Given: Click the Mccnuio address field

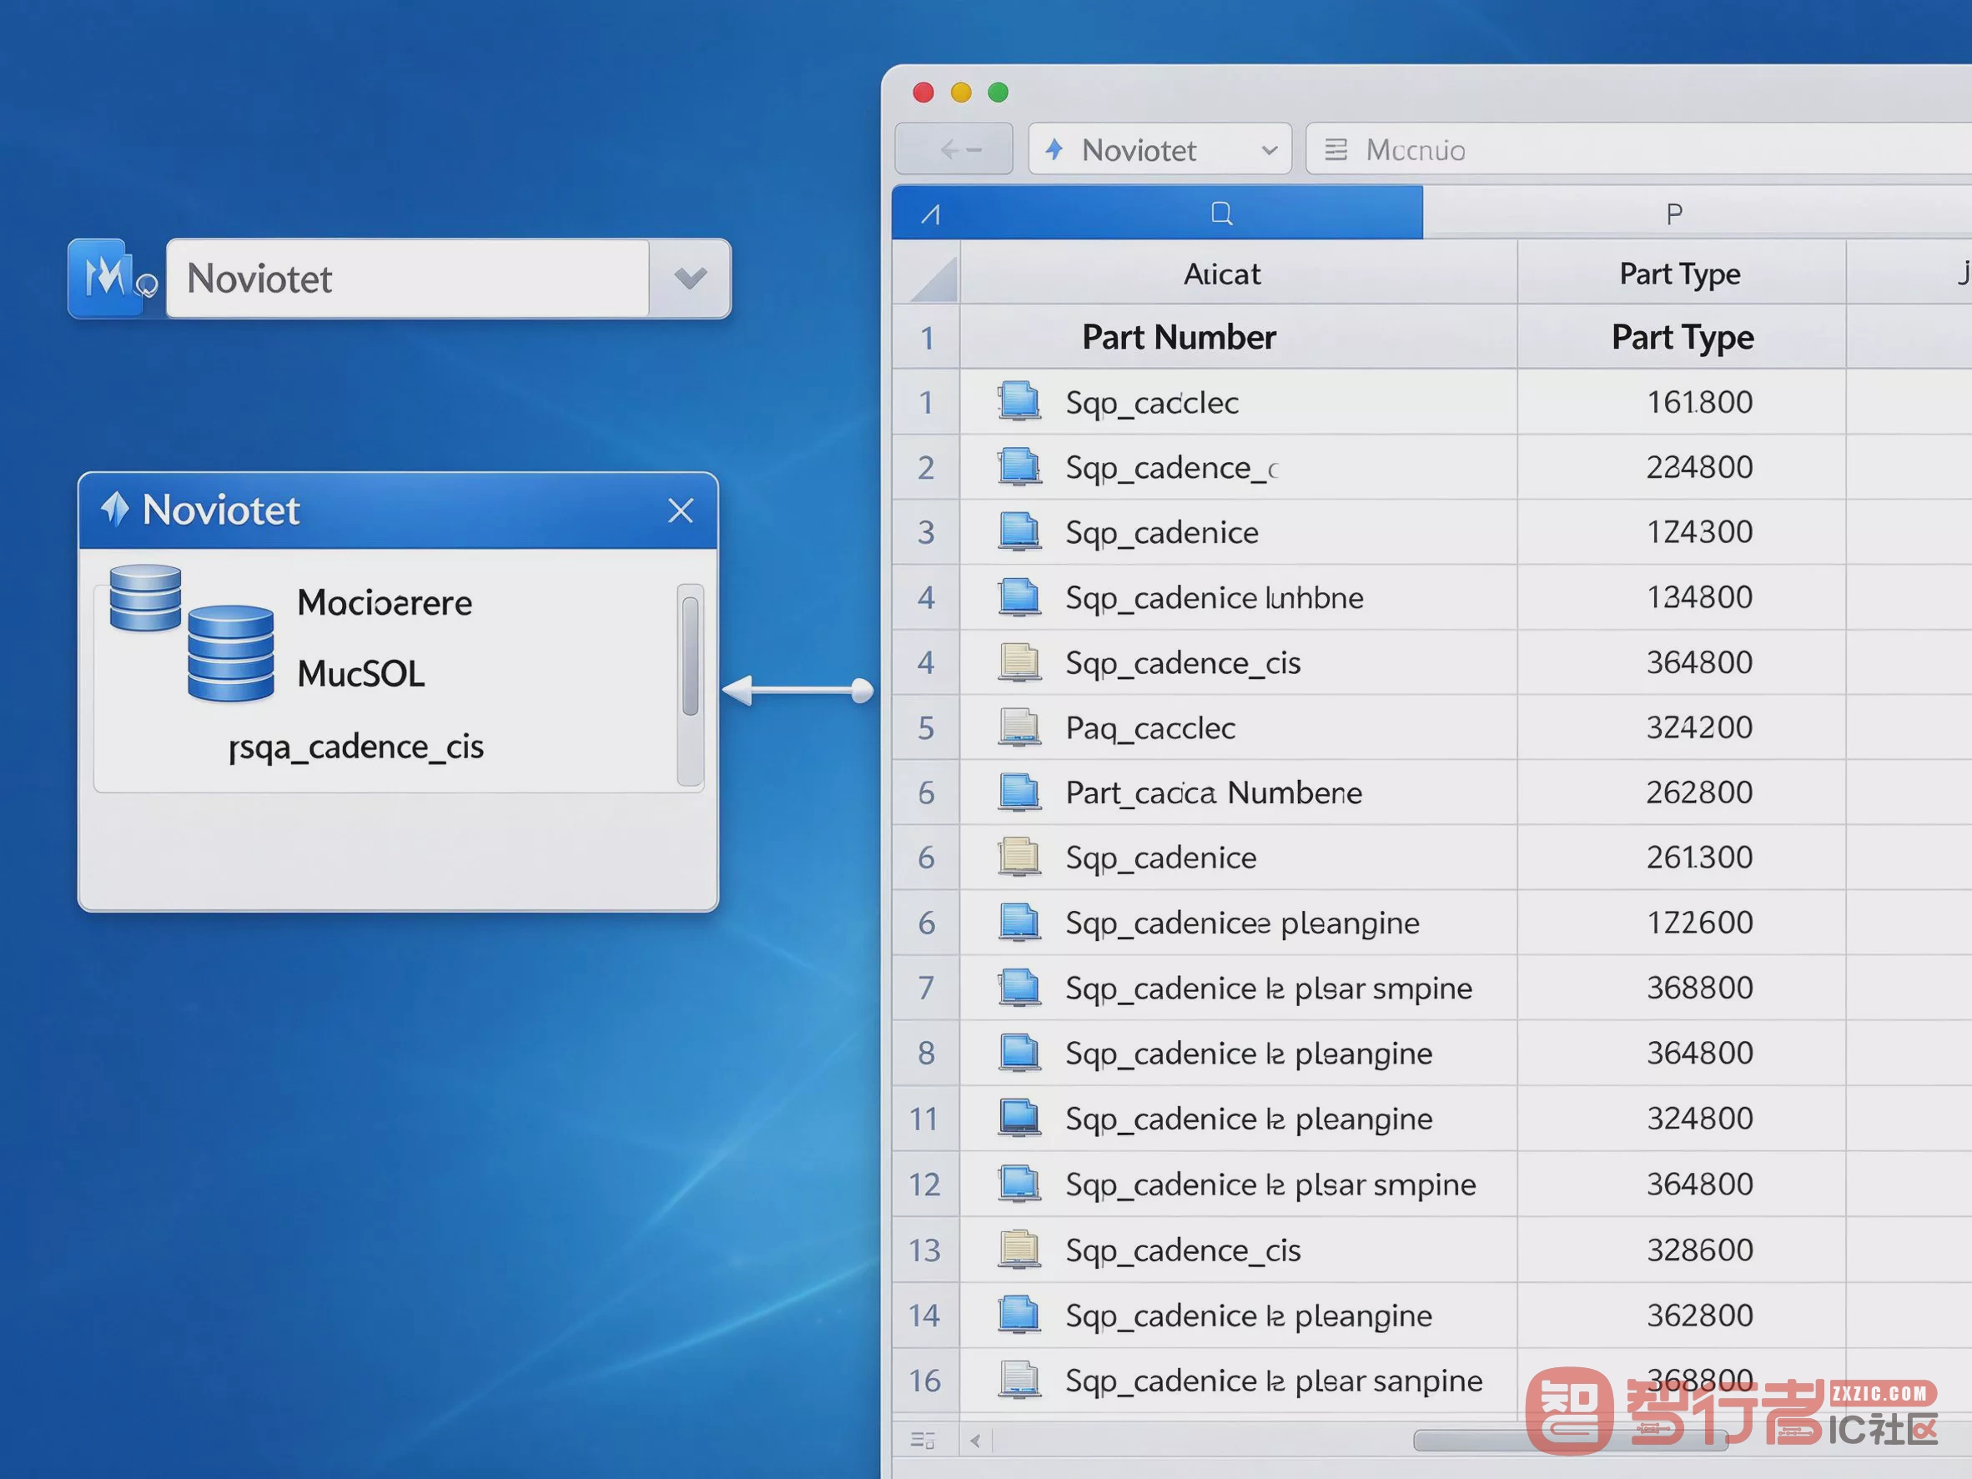Looking at the screenshot, I should coord(1638,150).
